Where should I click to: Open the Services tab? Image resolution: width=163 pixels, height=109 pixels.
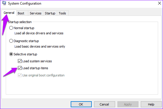(35, 13)
